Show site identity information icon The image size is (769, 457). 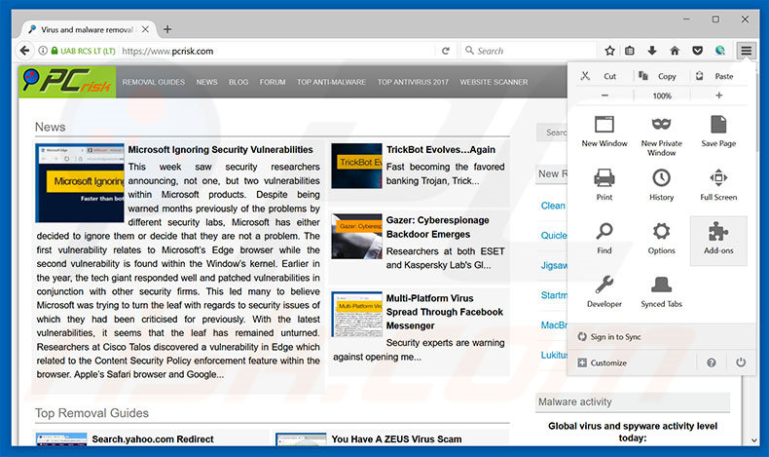[43, 51]
